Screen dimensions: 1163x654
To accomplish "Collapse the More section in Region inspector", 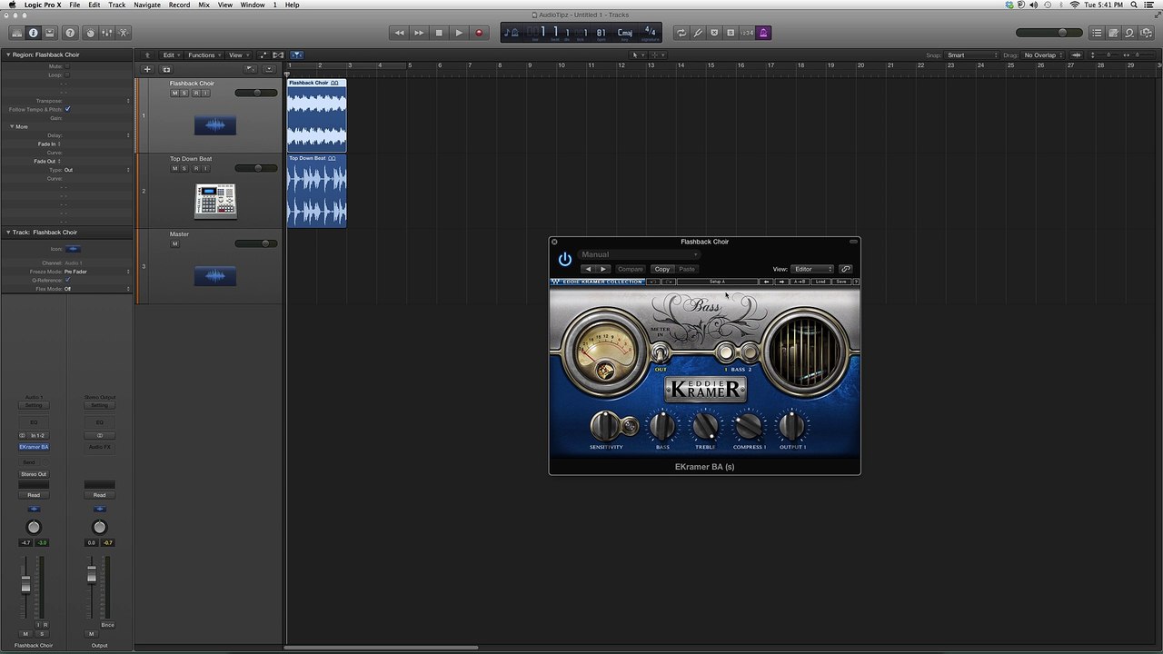I will [x=12, y=126].
